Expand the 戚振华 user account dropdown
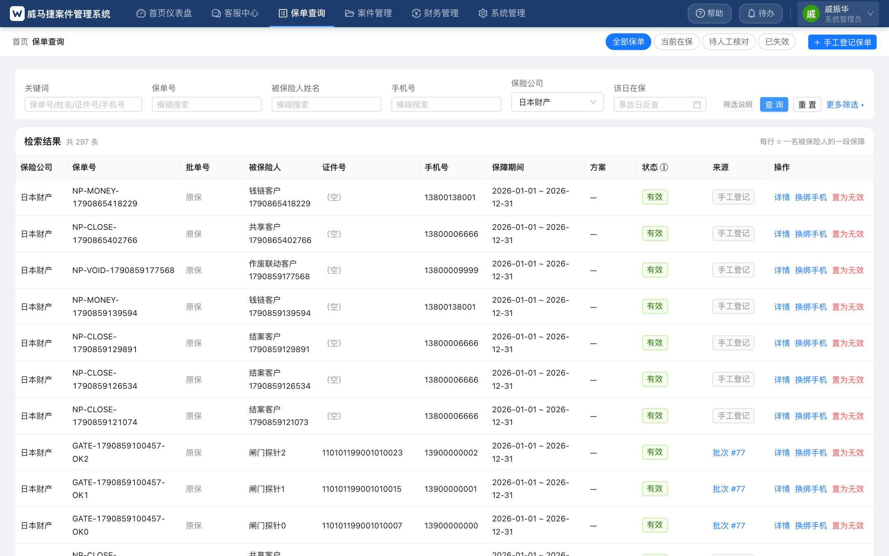The width and height of the screenshot is (889, 556). (838, 14)
